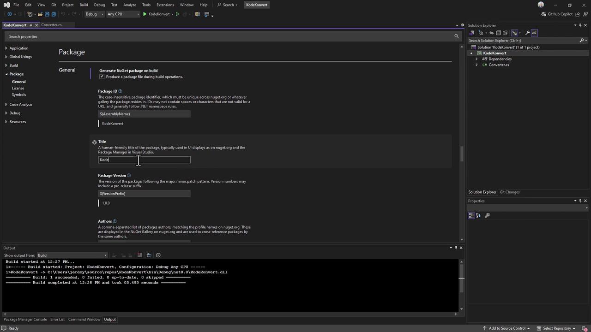
Task: Expand the Build settings section
Action: (6, 65)
